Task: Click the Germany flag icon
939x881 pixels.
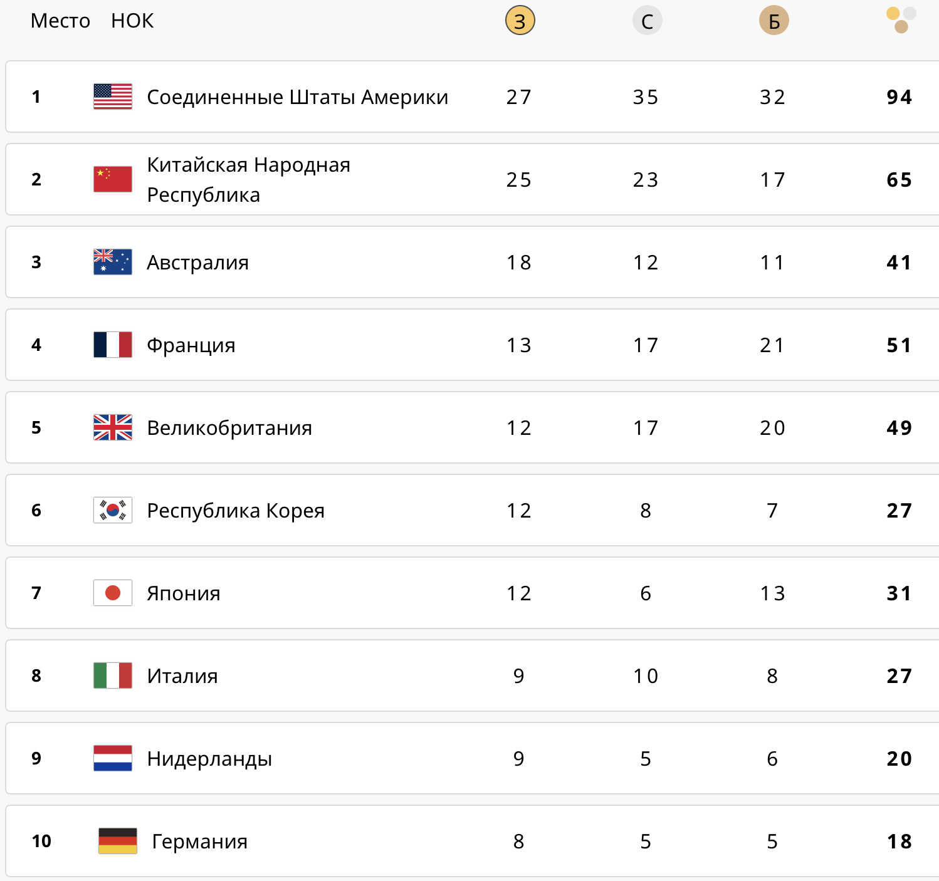Action: pyautogui.click(x=118, y=841)
